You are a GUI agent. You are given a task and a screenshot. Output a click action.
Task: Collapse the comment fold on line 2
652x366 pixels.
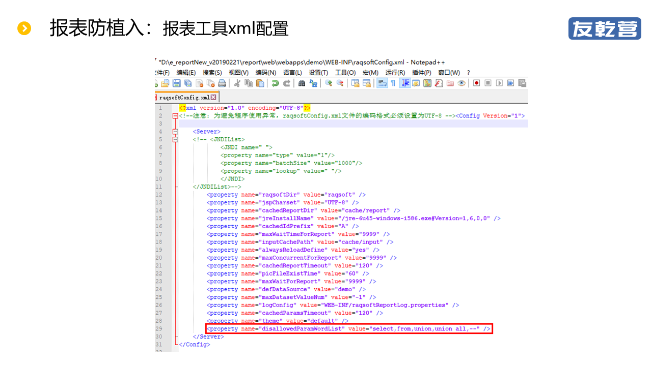pos(176,116)
